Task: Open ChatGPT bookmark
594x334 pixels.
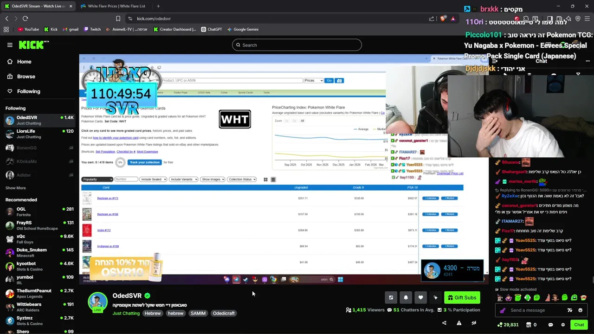Action: pyautogui.click(x=212, y=29)
